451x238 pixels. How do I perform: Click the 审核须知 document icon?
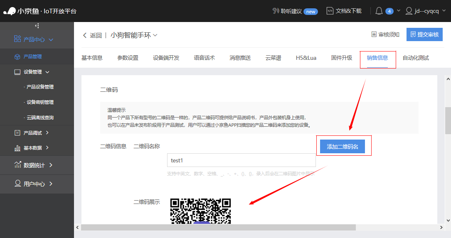point(374,35)
